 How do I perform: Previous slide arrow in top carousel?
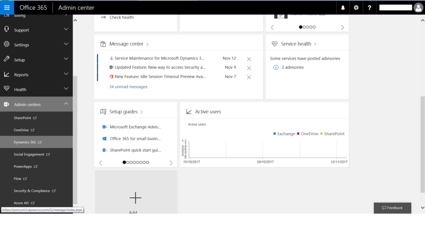click(272, 27)
